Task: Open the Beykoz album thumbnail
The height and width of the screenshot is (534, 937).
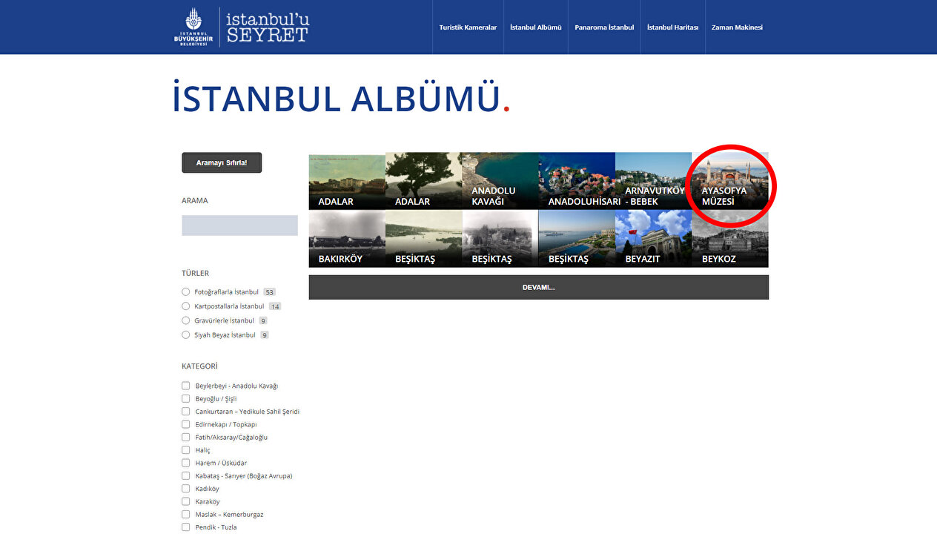Action: [729, 238]
